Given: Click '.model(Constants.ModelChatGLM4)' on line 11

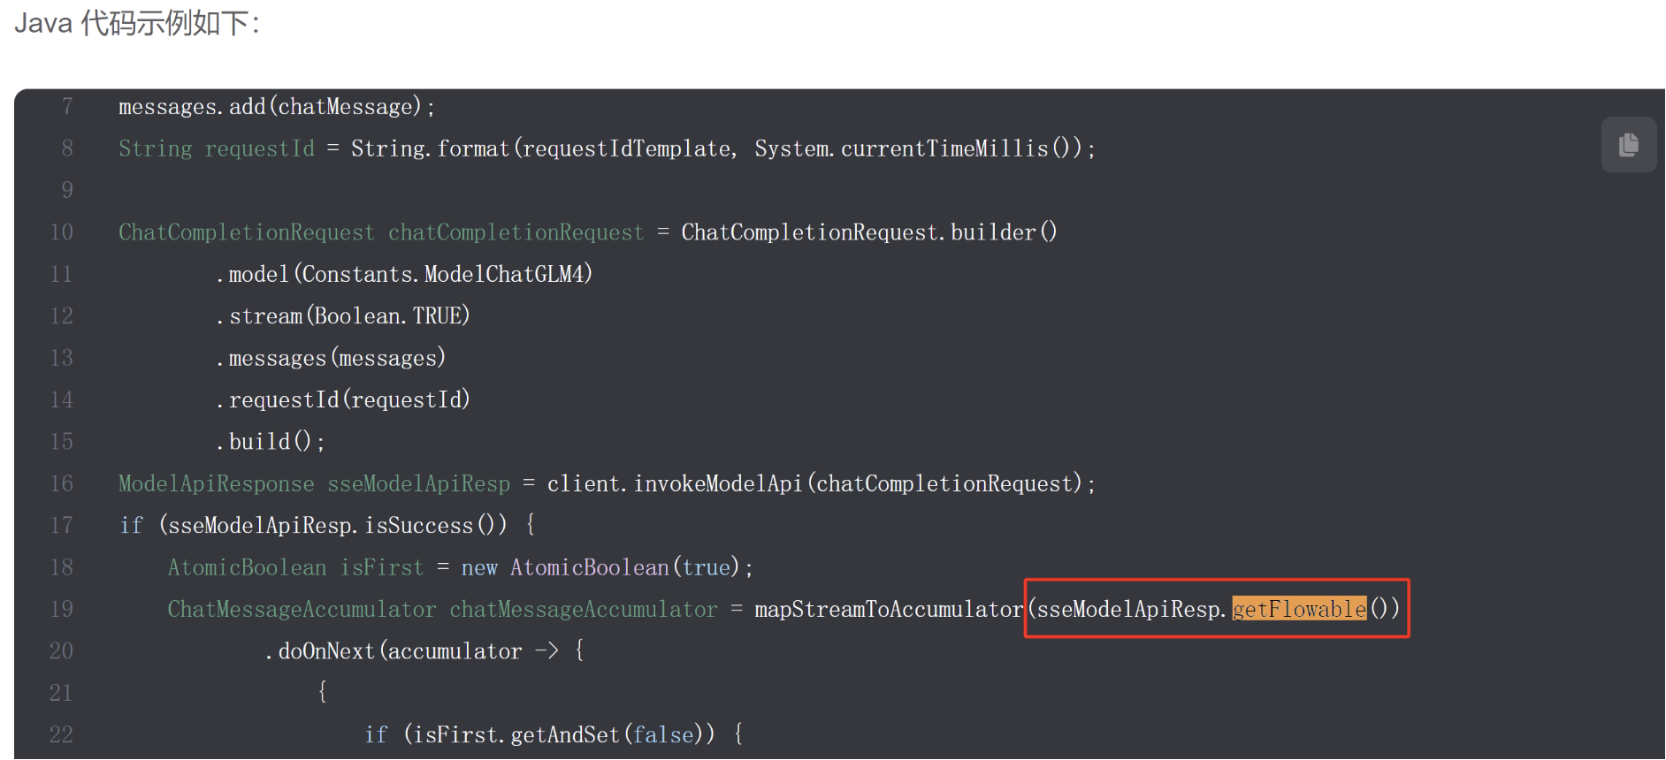Looking at the screenshot, I should 404,274.
